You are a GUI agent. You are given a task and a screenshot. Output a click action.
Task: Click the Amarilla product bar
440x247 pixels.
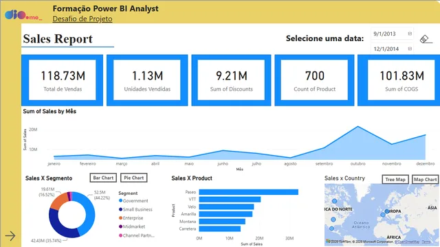click(225, 214)
